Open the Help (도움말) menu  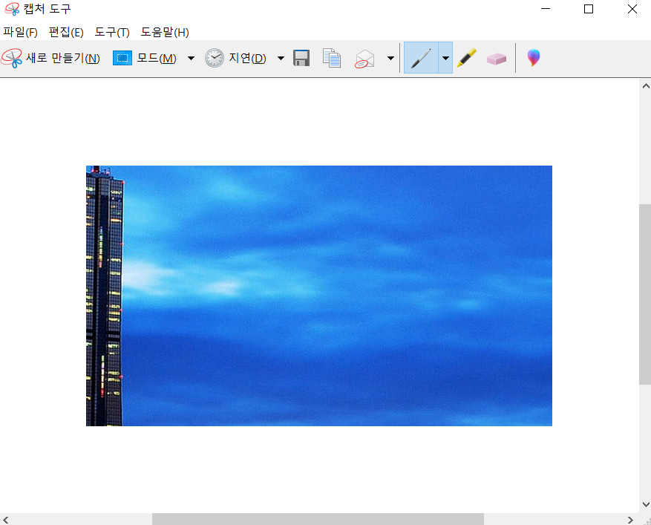pos(165,32)
